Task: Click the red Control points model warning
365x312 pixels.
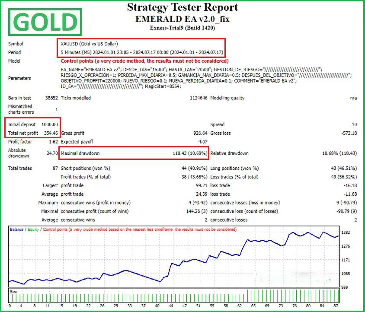Action: pyautogui.click(x=144, y=61)
